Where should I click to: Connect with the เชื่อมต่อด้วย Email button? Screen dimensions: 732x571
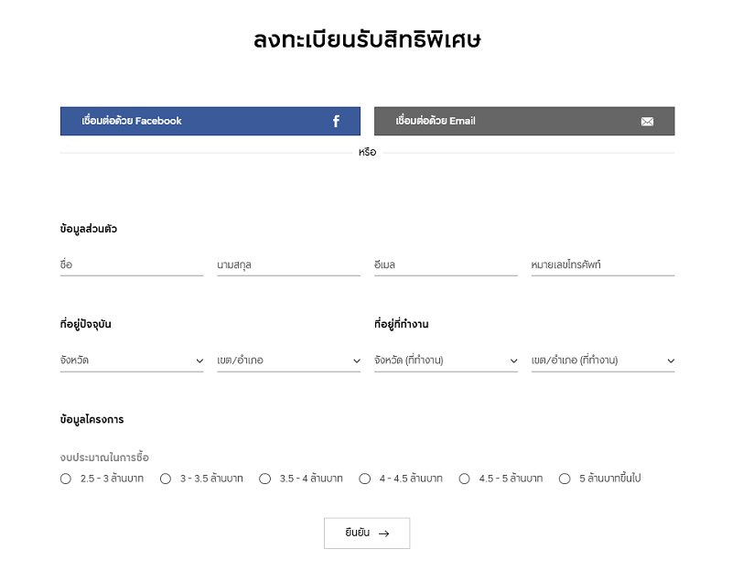524,121
